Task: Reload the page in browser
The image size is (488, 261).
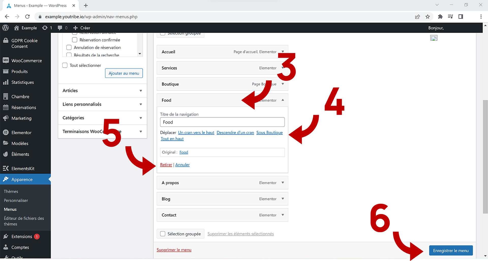Action: (27, 17)
